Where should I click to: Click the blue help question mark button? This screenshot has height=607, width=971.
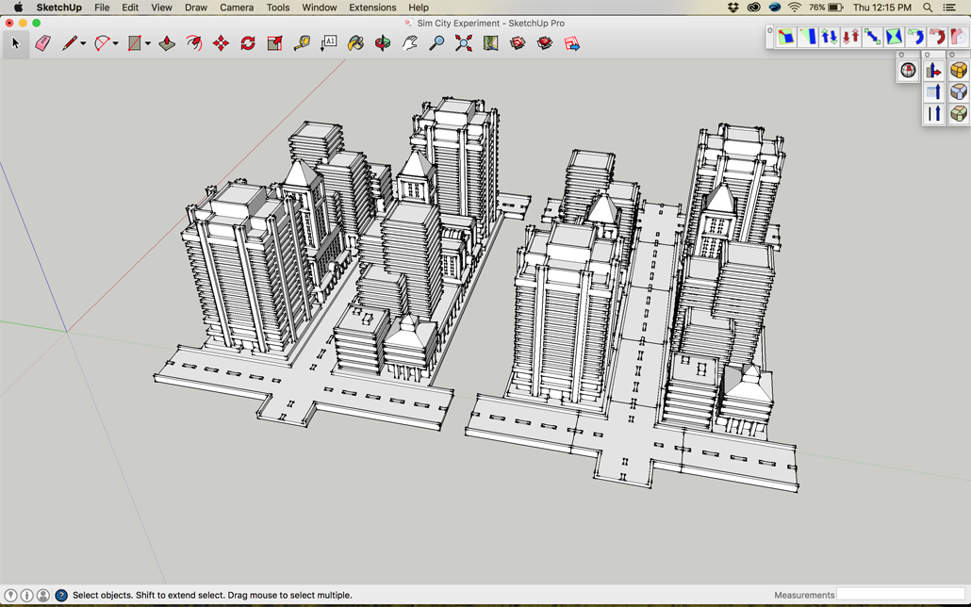tap(61, 596)
